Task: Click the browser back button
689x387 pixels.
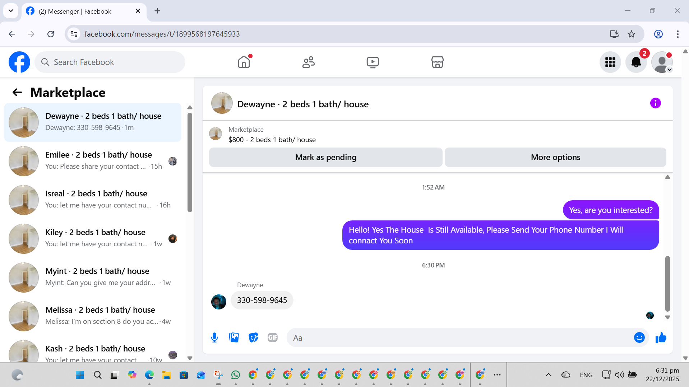Action: [x=12, y=34]
